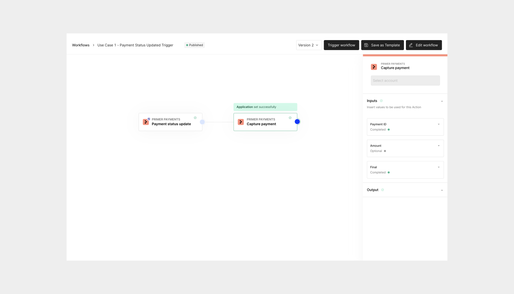Click the Primer icon on the Payment status update node
514x294 pixels.
146,122
